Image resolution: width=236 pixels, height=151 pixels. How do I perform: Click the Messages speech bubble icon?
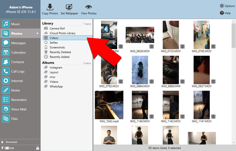point(6,43)
